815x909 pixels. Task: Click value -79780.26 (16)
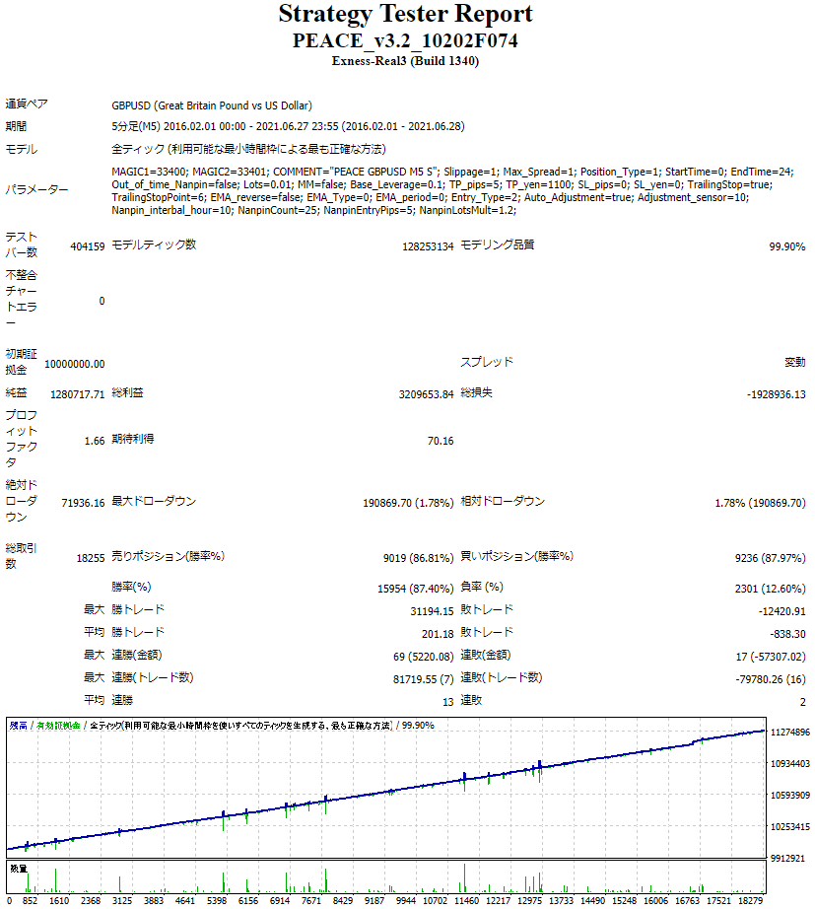point(771,679)
